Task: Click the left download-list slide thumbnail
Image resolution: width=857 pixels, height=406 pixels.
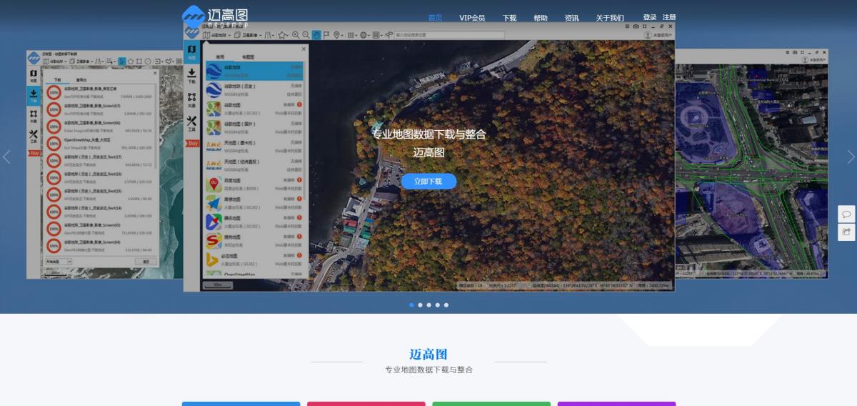Action: (x=104, y=164)
